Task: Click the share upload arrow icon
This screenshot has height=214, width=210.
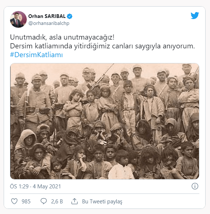Action: [75, 201]
